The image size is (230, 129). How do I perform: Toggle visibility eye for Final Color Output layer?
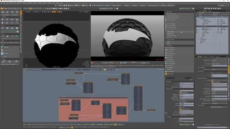(197, 21)
